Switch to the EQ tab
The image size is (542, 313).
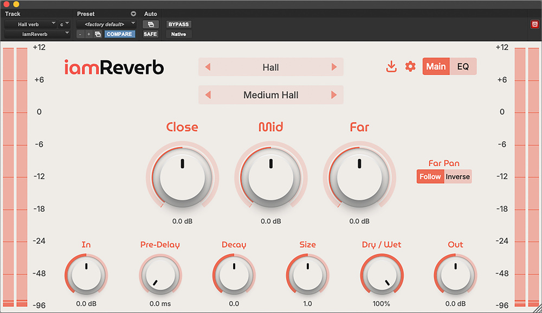[x=463, y=67]
